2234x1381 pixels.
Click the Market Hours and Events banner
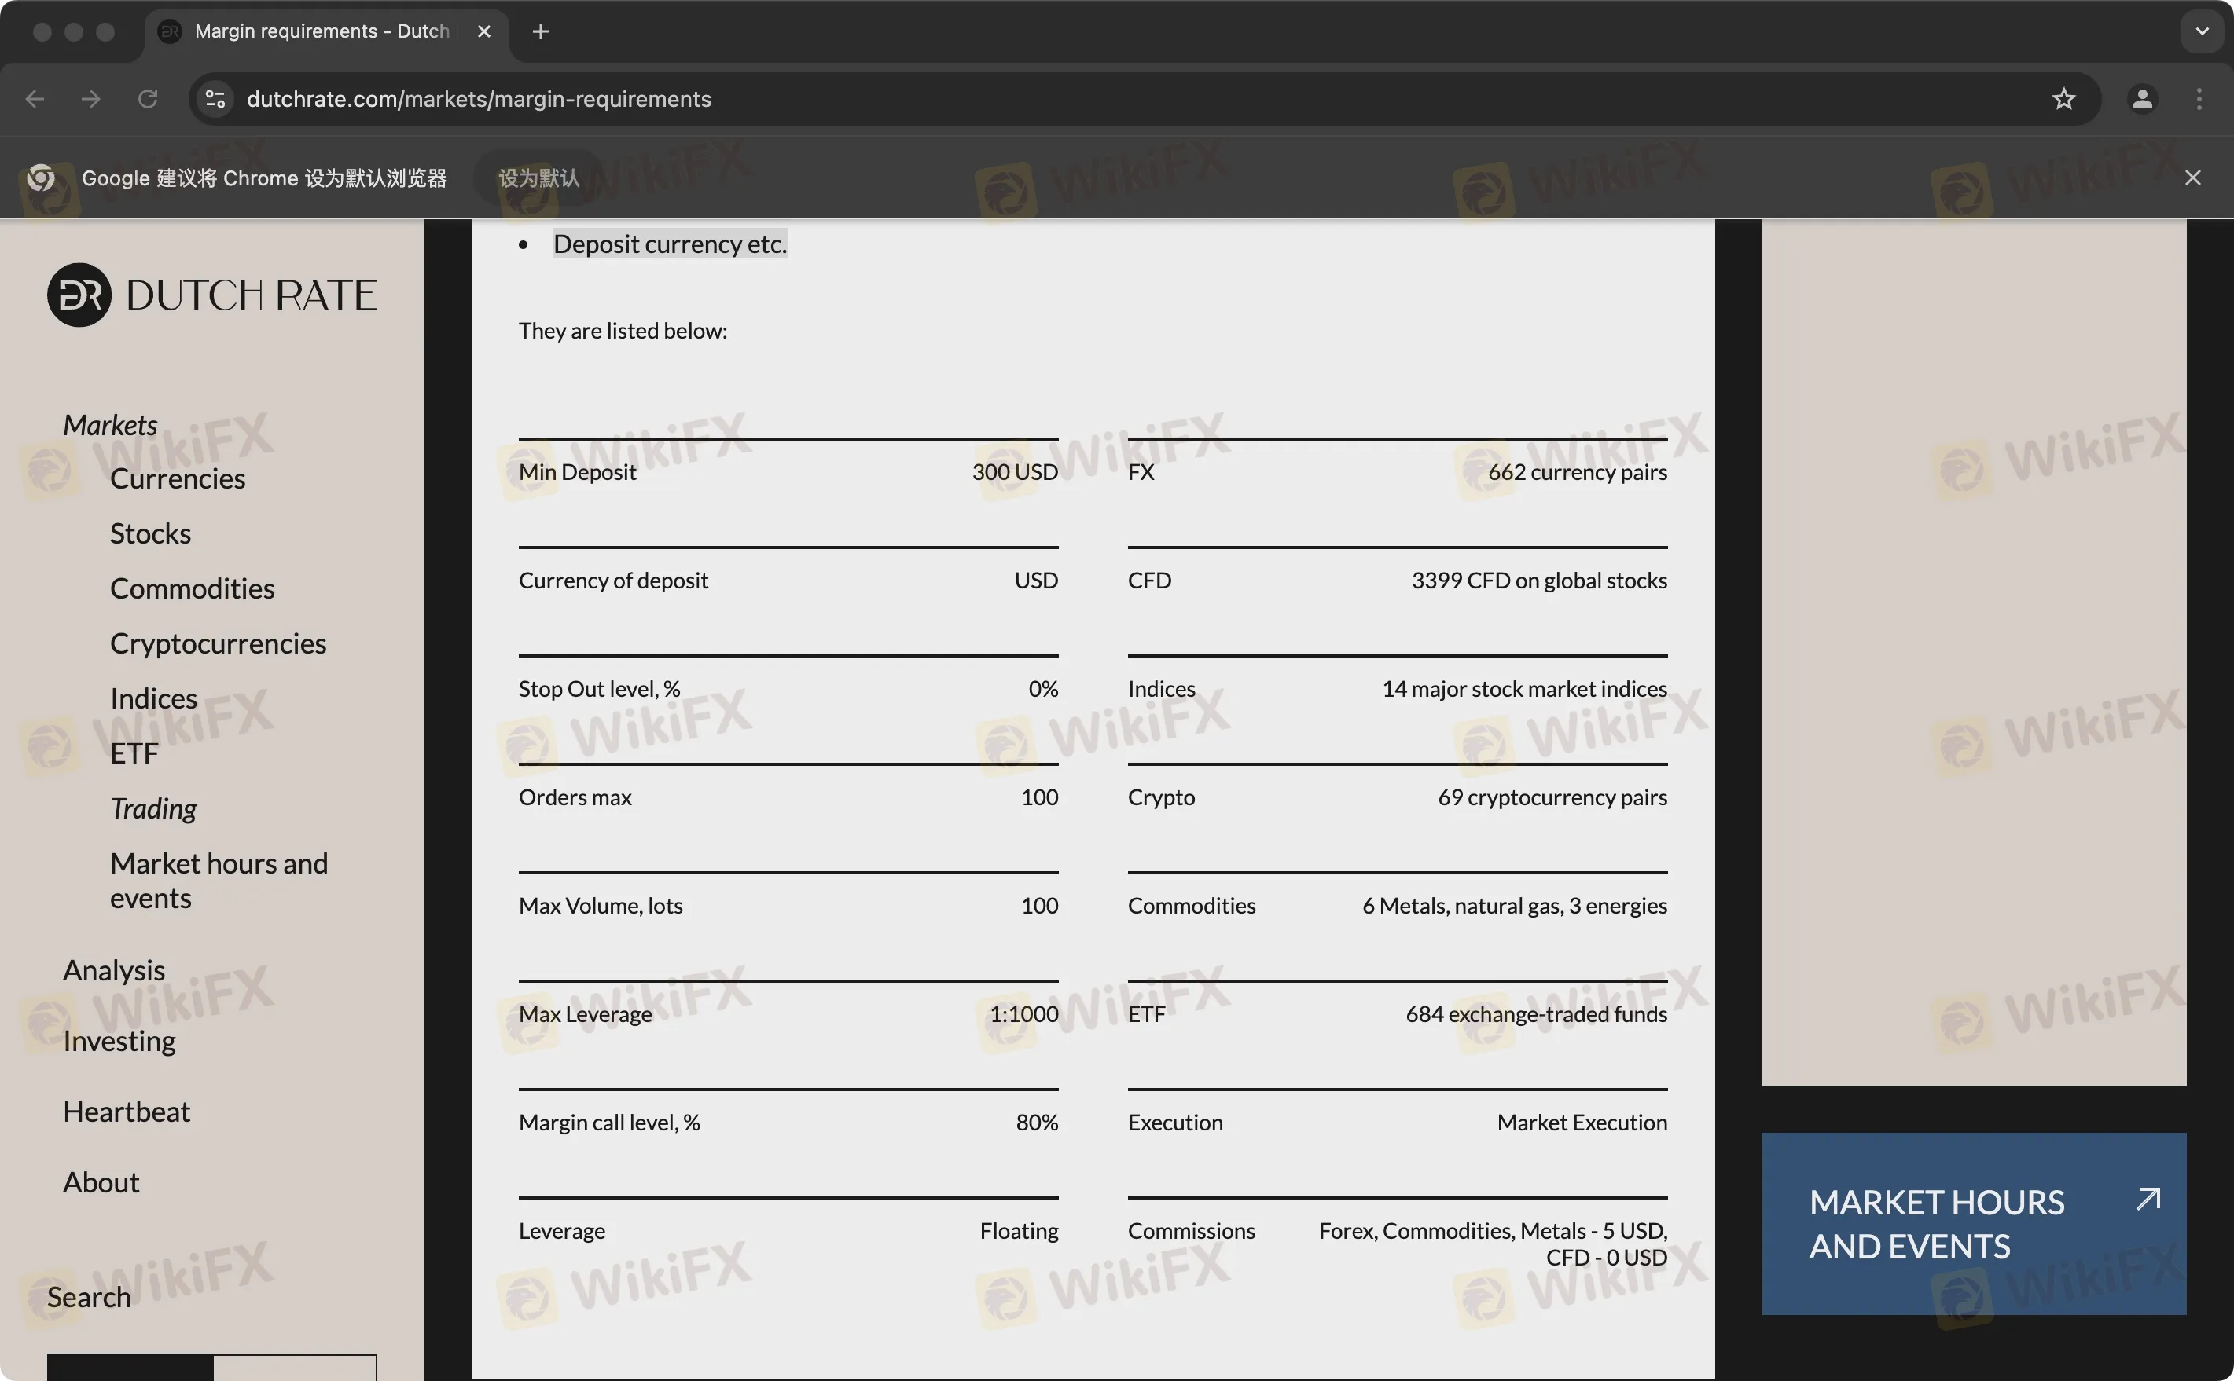click(x=1973, y=1224)
